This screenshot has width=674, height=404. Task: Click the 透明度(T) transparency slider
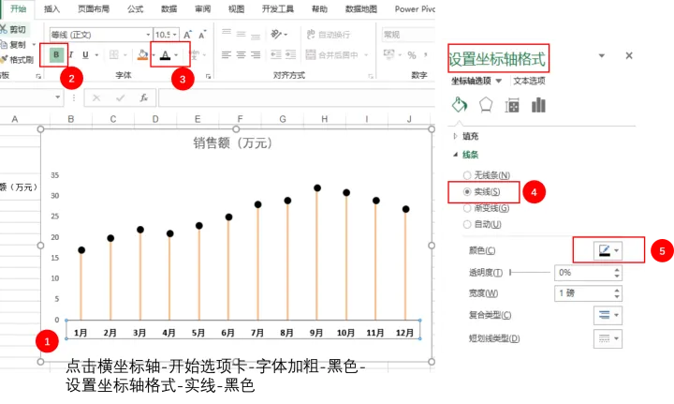click(x=530, y=273)
